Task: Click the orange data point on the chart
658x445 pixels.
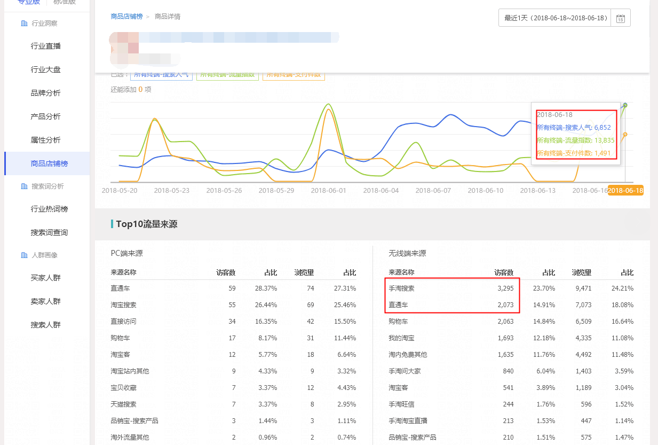Action: pyautogui.click(x=625, y=134)
